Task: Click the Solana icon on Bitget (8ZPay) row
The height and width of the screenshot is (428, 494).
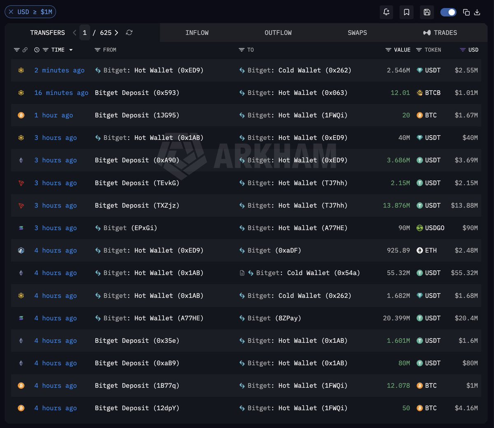Action: pos(21,318)
